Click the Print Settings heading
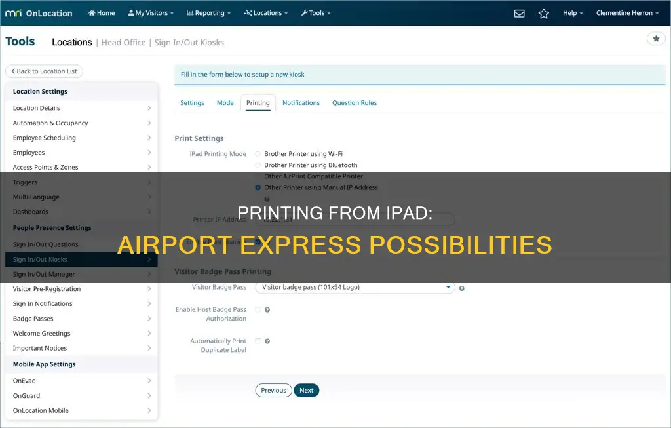Image resolution: width=671 pixels, height=428 pixels. pos(199,138)
